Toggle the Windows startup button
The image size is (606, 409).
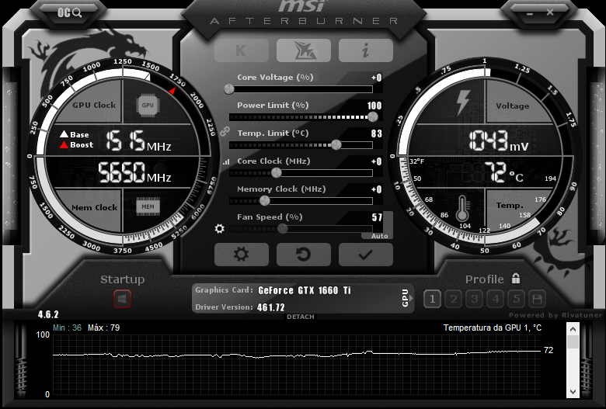(122, 299)
